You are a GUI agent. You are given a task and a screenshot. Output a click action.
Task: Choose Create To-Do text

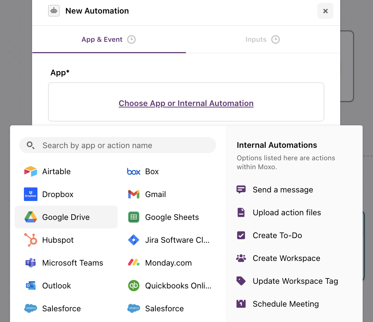tap(277, 235)
